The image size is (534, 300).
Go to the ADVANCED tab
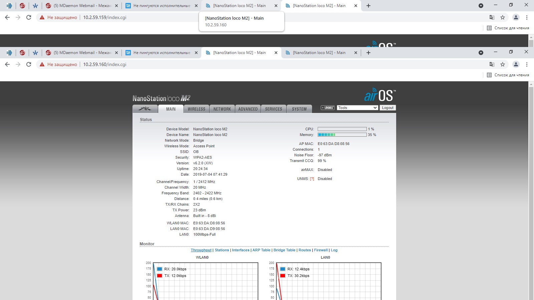(x=248, y=109)
